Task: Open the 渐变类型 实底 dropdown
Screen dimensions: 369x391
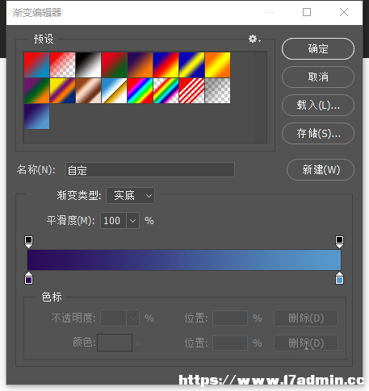Action: (131, 195)
